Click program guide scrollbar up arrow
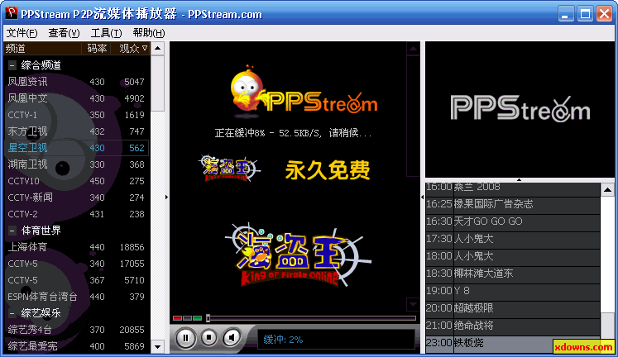This screenshot has width=618, height=357. 607,190
